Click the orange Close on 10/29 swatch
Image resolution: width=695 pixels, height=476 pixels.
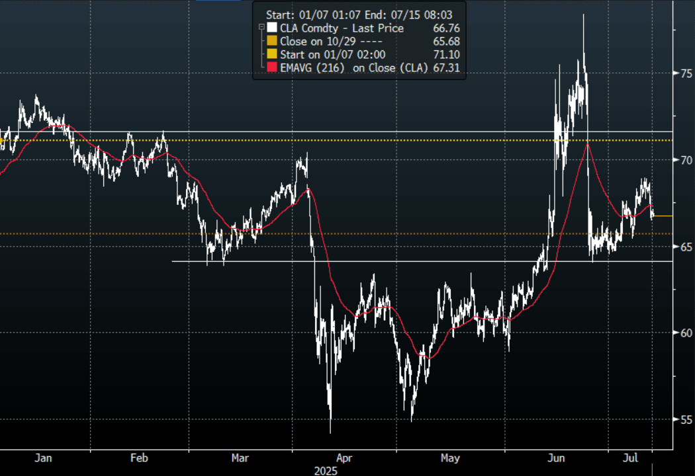click(272, 41)
